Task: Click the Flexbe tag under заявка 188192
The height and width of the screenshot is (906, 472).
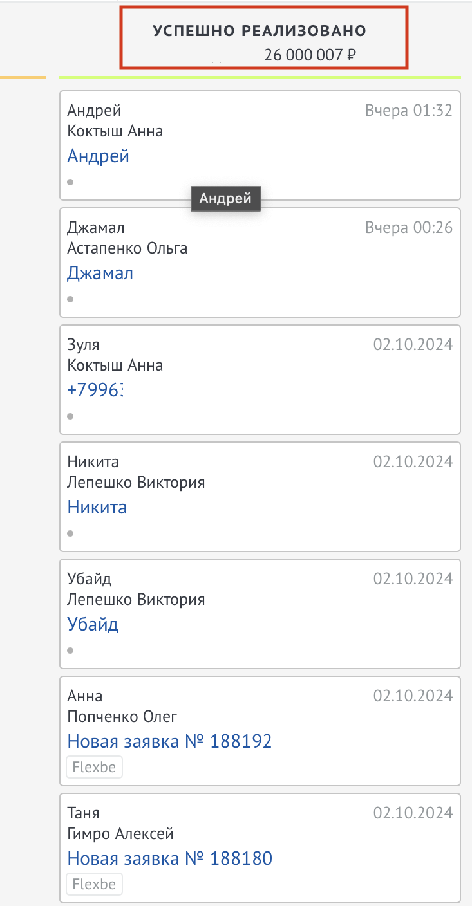Action: [94, 767]
